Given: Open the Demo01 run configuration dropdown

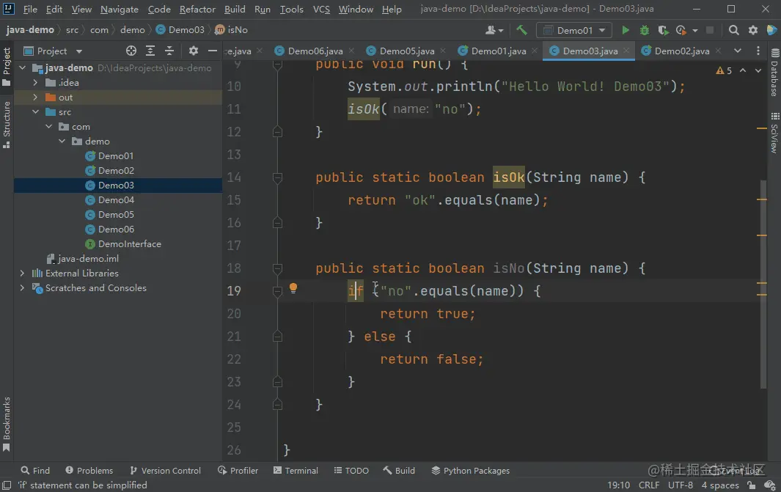Looking at the screenshot, I should (x=574, y=30).
